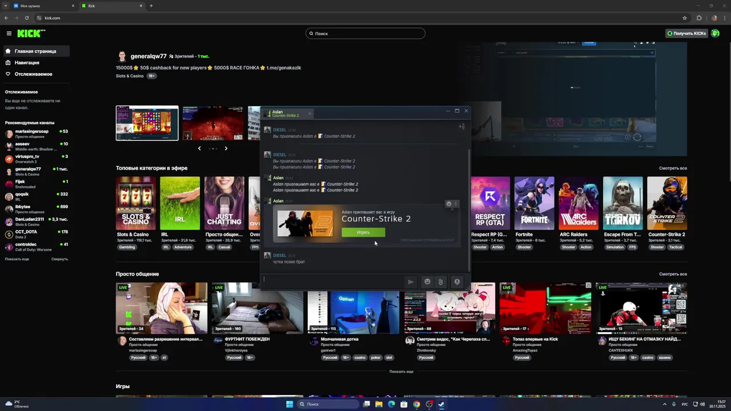Viewport: 731px width, 411px height.
Task: Go back in browser history
Action: click(6, 18)
